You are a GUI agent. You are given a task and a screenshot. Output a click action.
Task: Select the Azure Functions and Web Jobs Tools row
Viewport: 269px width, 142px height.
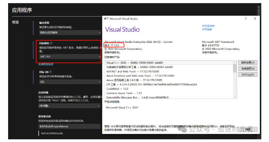tap(169, 76)
